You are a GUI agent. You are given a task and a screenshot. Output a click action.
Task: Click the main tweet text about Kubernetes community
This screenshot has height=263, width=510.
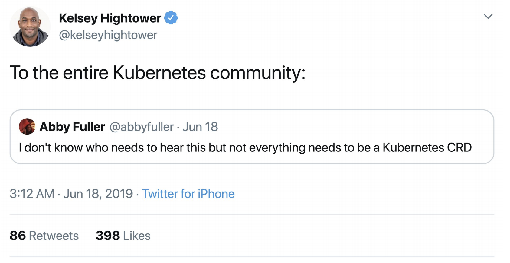[x=158, y=73]
